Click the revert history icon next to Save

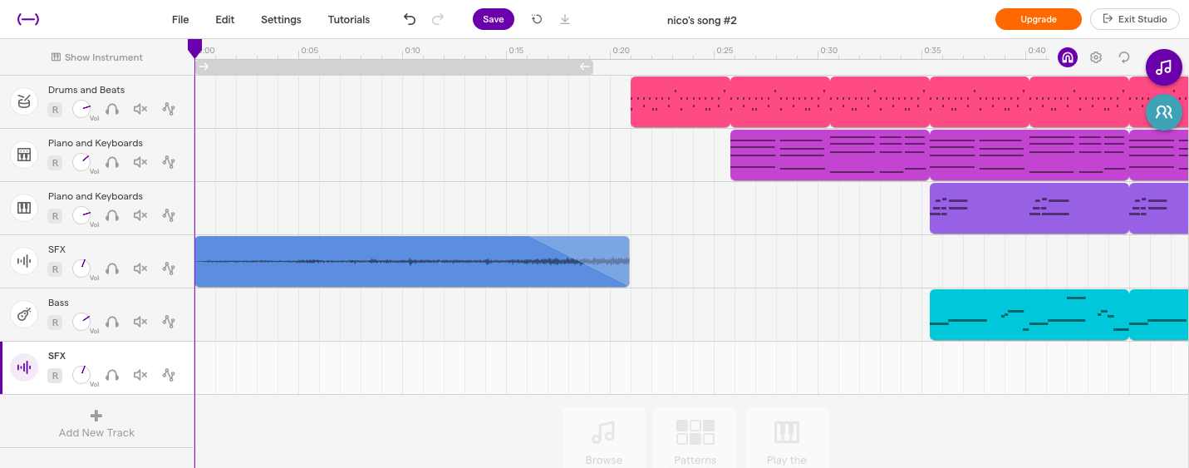(537, 19)
